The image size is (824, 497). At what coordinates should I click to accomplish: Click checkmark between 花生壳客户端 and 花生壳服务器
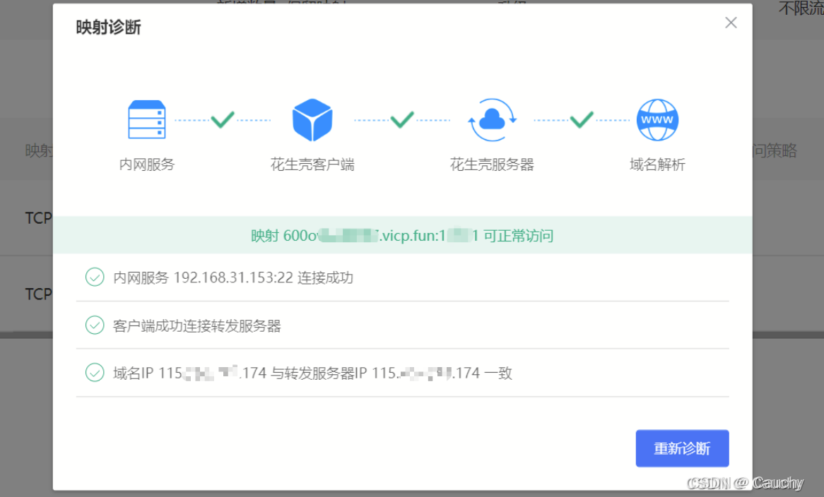(x=402, y=119)
